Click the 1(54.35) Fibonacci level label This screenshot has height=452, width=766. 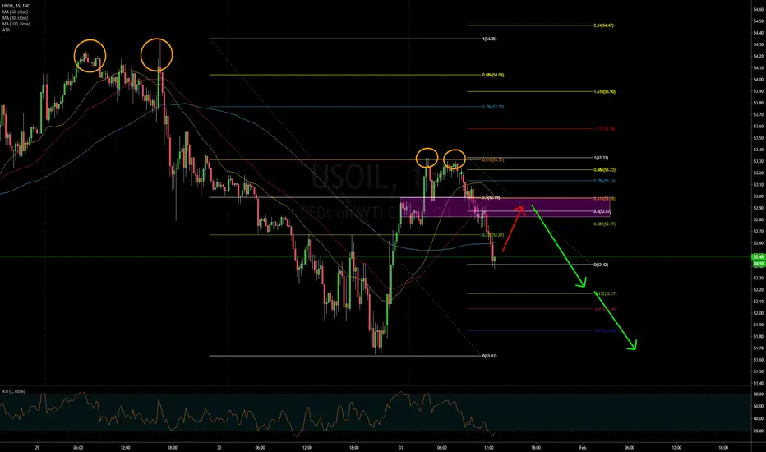(x=490, y=39)
